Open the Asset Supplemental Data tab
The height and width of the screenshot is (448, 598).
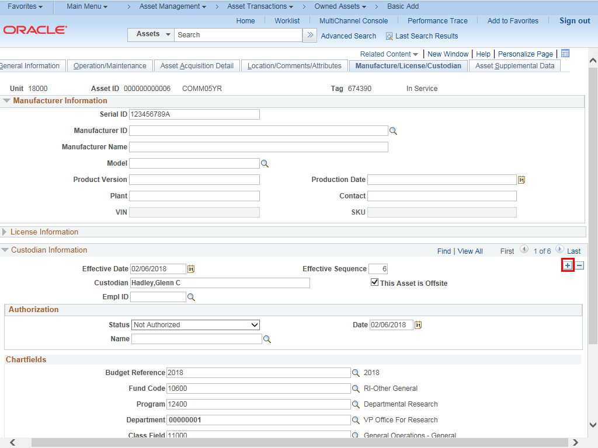click(x=514, y=66)
